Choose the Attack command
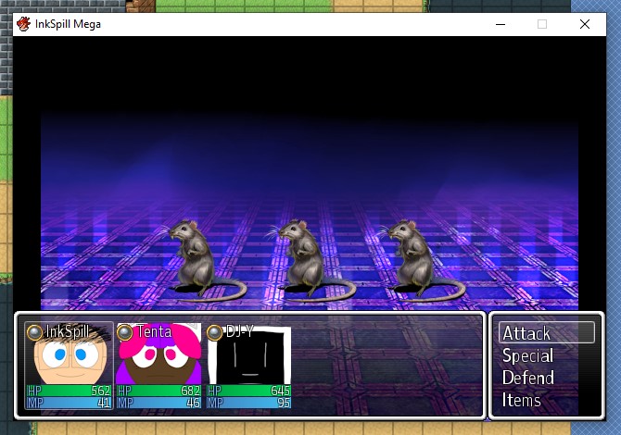Image resolution: width=621 pixels, height=435 pixels. point(546,333)
